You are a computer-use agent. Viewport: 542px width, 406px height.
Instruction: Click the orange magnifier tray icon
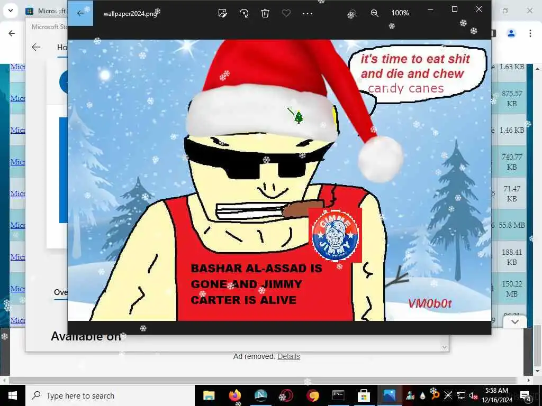(435, 395)
